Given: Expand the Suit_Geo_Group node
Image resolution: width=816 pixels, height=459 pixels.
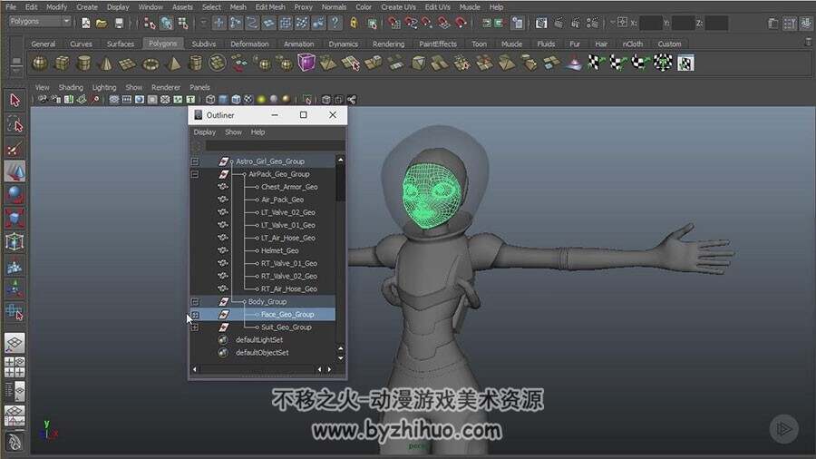Looking at the screenshot, I should [195, 327].
